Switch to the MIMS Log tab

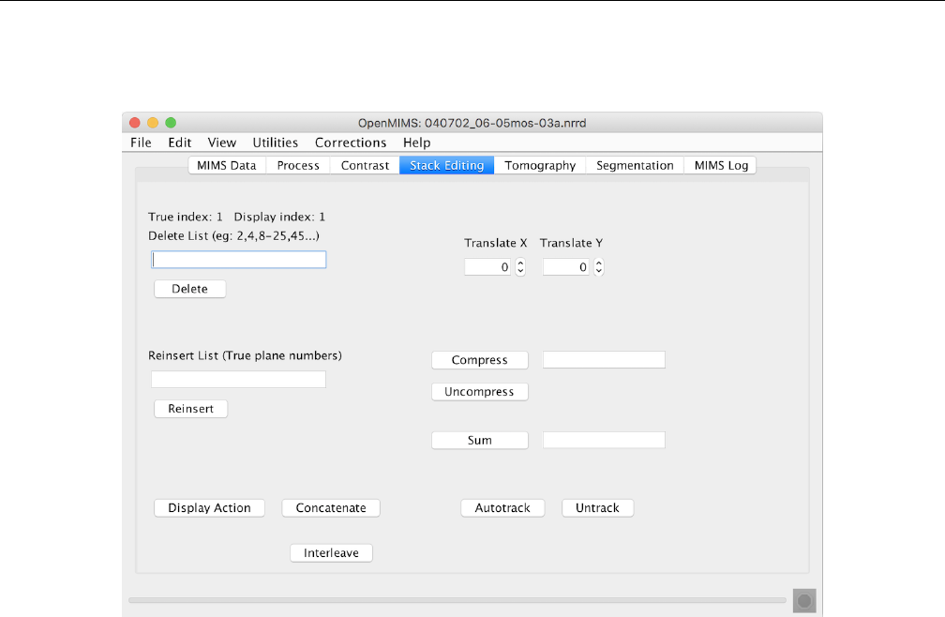point(721,165)
